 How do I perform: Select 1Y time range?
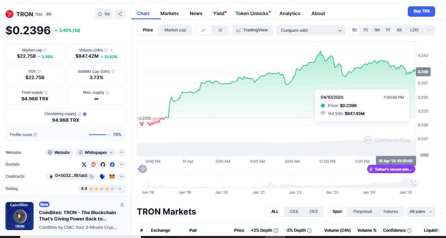pyautogui.click(x=388, y=30)
